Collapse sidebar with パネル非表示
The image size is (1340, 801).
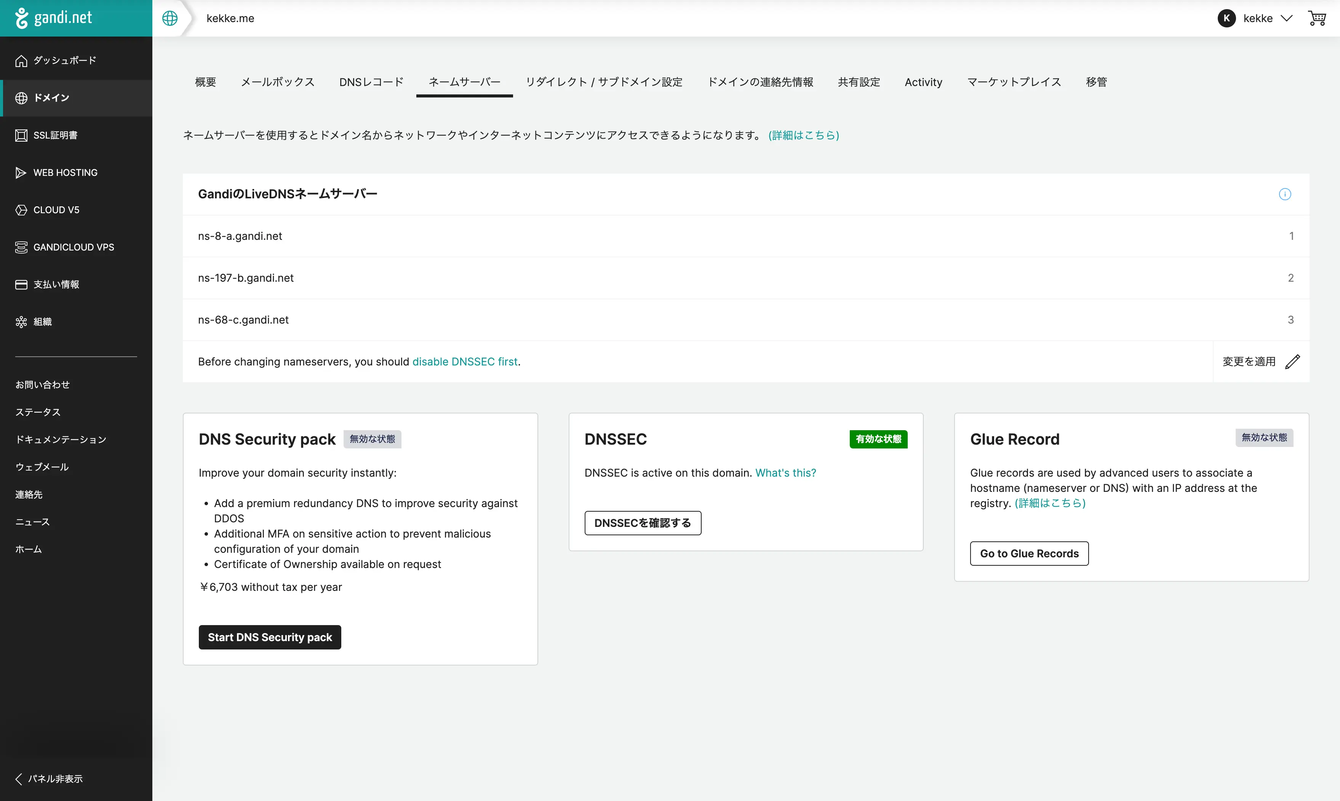point(49,778)
